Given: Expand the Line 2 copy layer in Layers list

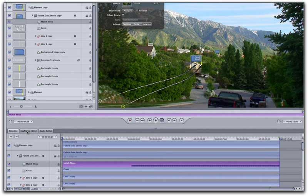Looking at the screenshot, I should click(36, 44).
